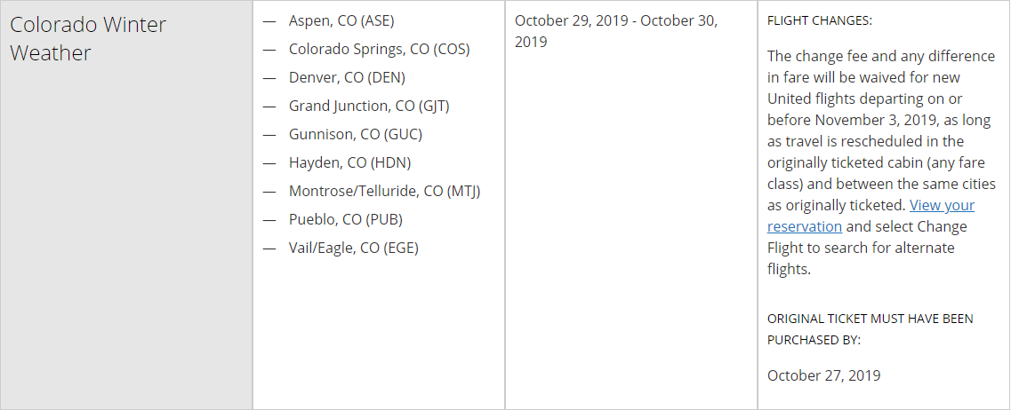This screenshot has height=410, width=1011.
Task: Click Montrose/Telluride, CO (MTJ) list item
Action: point(384,191)
